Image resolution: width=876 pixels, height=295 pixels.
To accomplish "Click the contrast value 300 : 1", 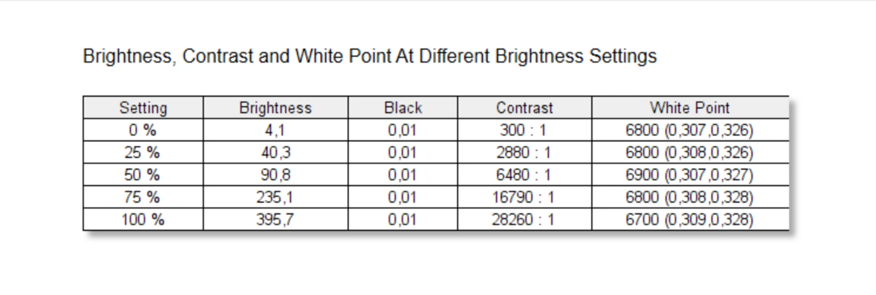I will [523, 130].
